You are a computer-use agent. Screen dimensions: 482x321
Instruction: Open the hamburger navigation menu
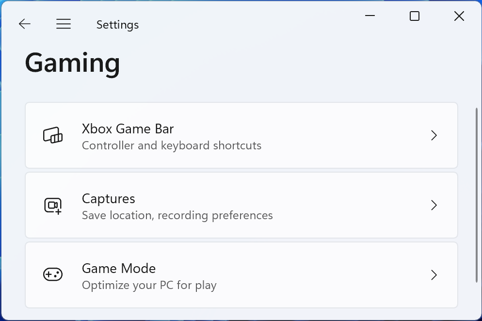64,24
